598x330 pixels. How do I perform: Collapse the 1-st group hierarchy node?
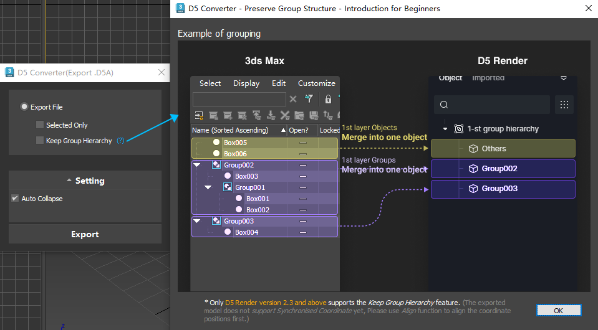pos(445,129)
